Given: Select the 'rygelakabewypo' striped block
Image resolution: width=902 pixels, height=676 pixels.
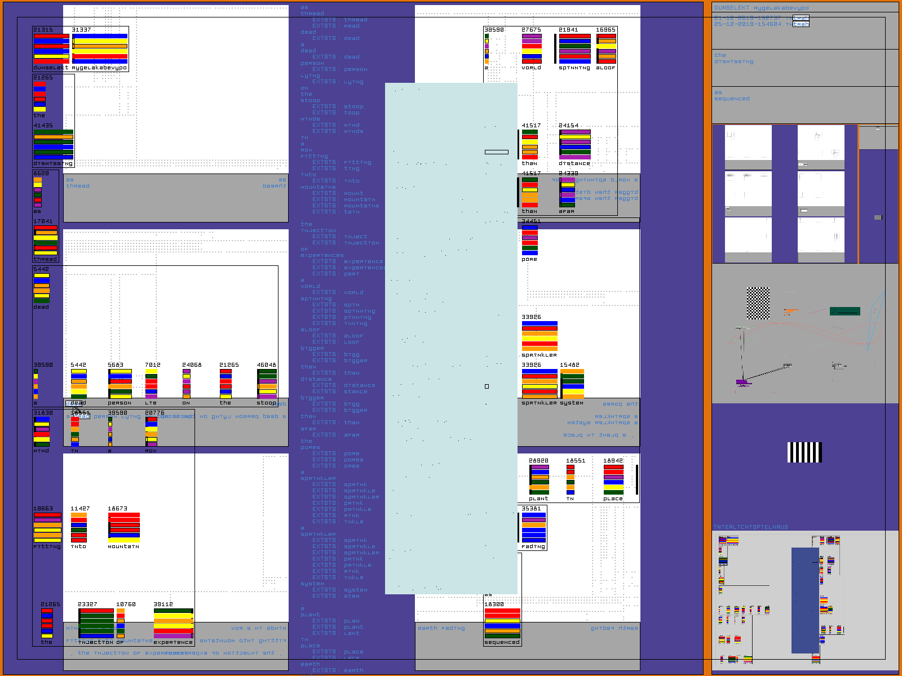Looking at the screenshot, I should coord(100,49).
